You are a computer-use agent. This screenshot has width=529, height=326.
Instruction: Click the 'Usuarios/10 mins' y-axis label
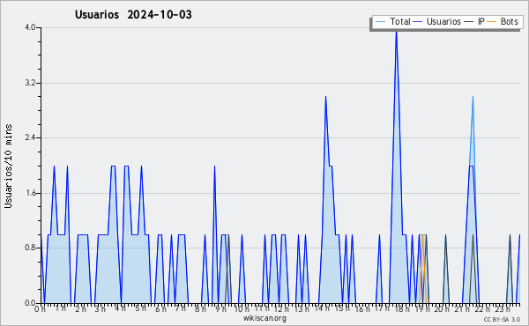pyautogui.click(x=8, y=166)
